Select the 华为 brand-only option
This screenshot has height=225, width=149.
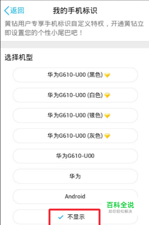(75, 176)
